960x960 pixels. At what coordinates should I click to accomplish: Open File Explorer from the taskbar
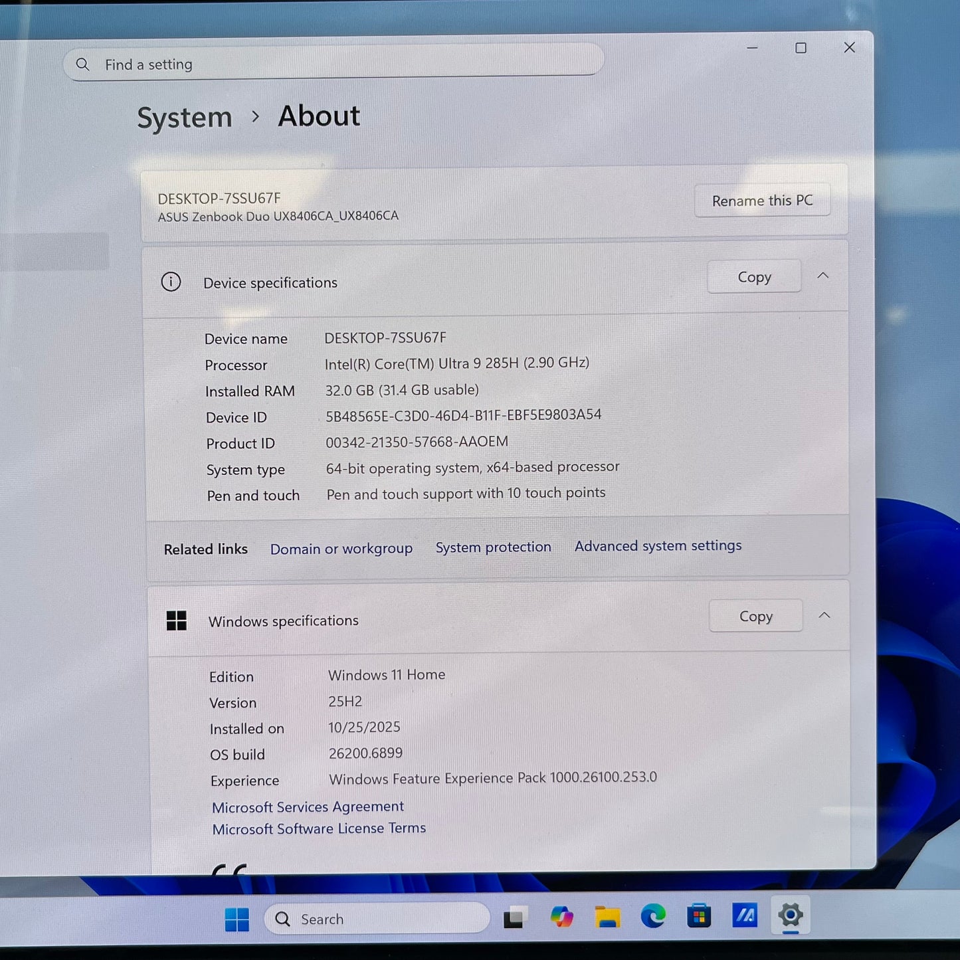tap(607, 917)
